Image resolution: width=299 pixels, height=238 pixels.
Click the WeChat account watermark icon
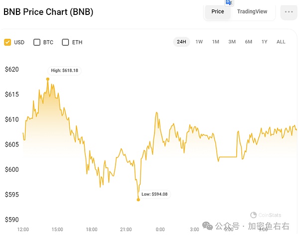(x=207, y=226)
